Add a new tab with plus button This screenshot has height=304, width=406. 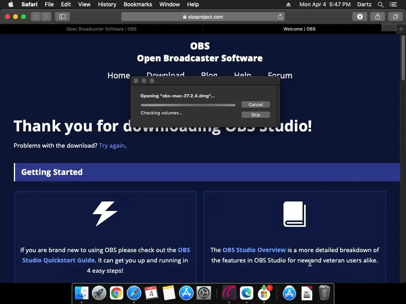(x=401, y=29)
